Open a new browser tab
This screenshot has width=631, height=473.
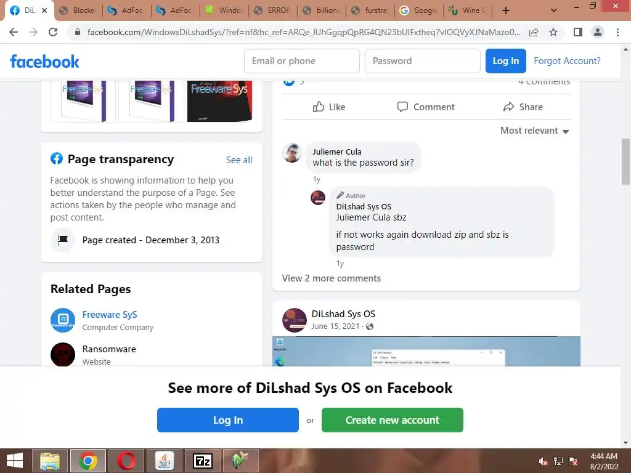point(506,11)
